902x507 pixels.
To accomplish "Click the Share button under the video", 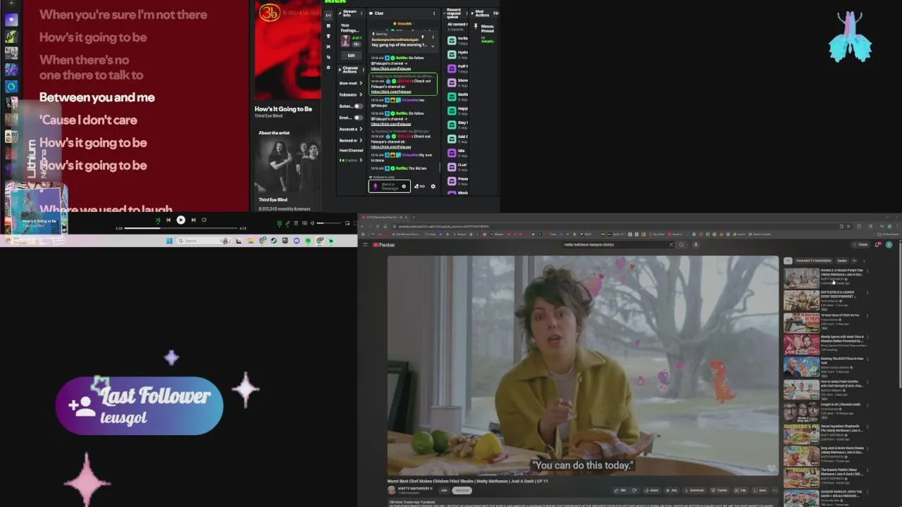I will [x=651, y=490].
